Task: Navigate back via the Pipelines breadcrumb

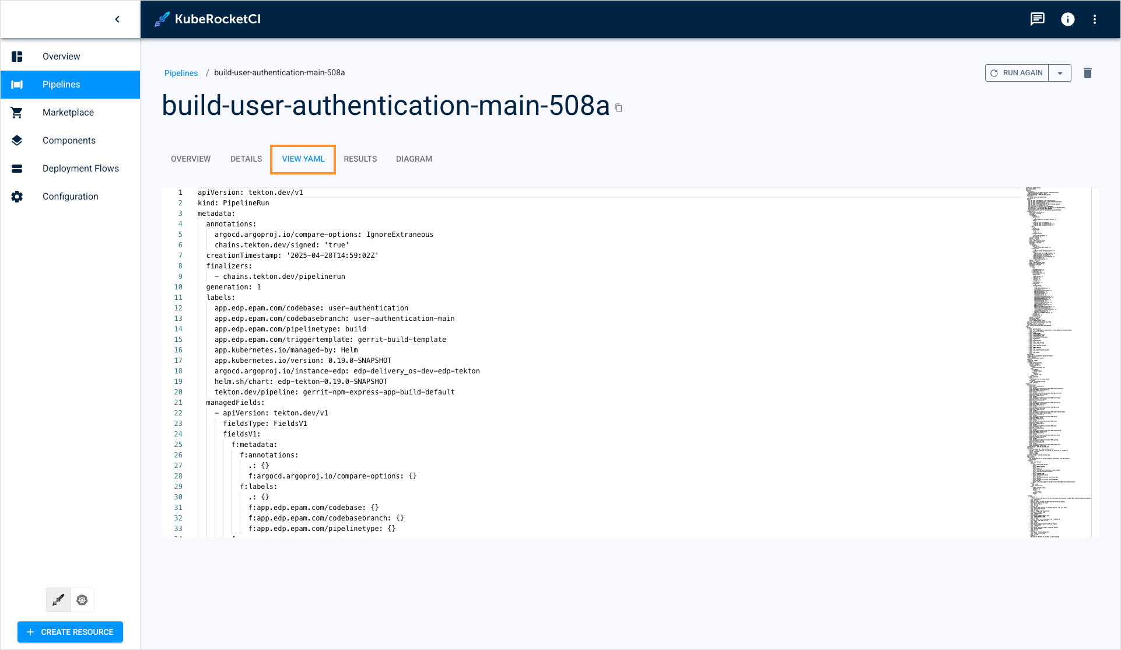Action: click(x=181, y=72)
